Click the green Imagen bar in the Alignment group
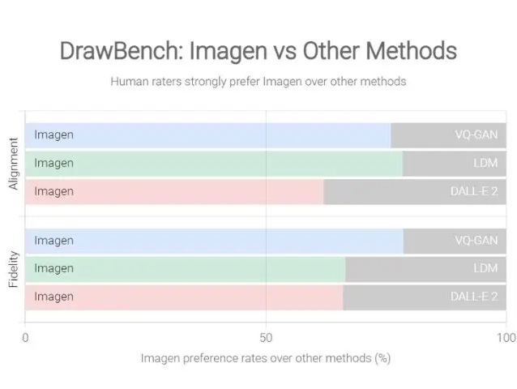517x389 pixels. [214, 163]
